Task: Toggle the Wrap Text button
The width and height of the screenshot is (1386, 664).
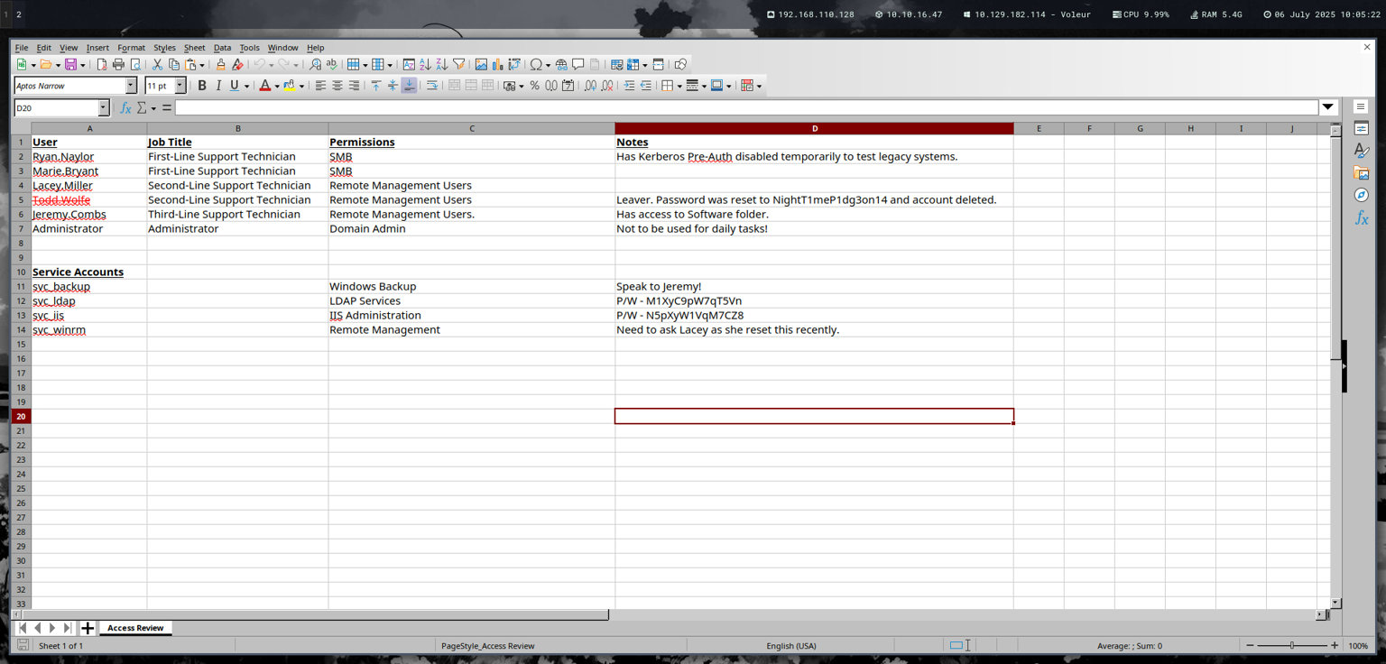Action: point(432,86)
